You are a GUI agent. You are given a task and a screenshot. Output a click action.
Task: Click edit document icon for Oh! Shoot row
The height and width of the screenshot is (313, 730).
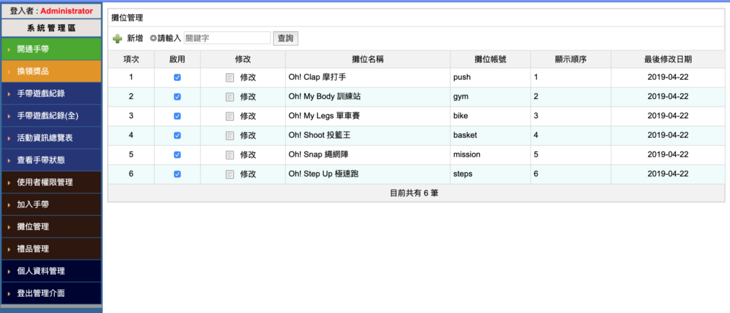(230, 136)
